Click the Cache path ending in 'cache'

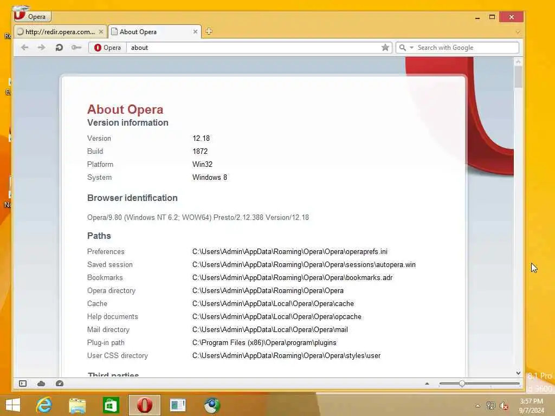point(273,304)
